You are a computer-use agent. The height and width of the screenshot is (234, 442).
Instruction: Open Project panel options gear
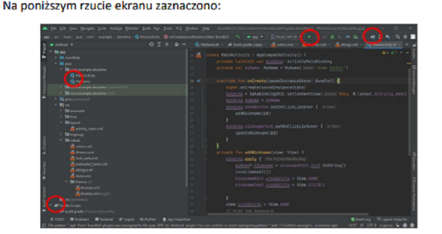(176, 45)
